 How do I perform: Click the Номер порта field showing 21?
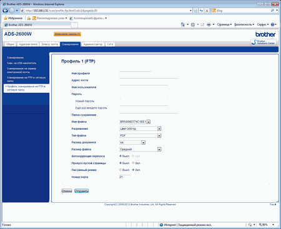(x=125, y=177)
